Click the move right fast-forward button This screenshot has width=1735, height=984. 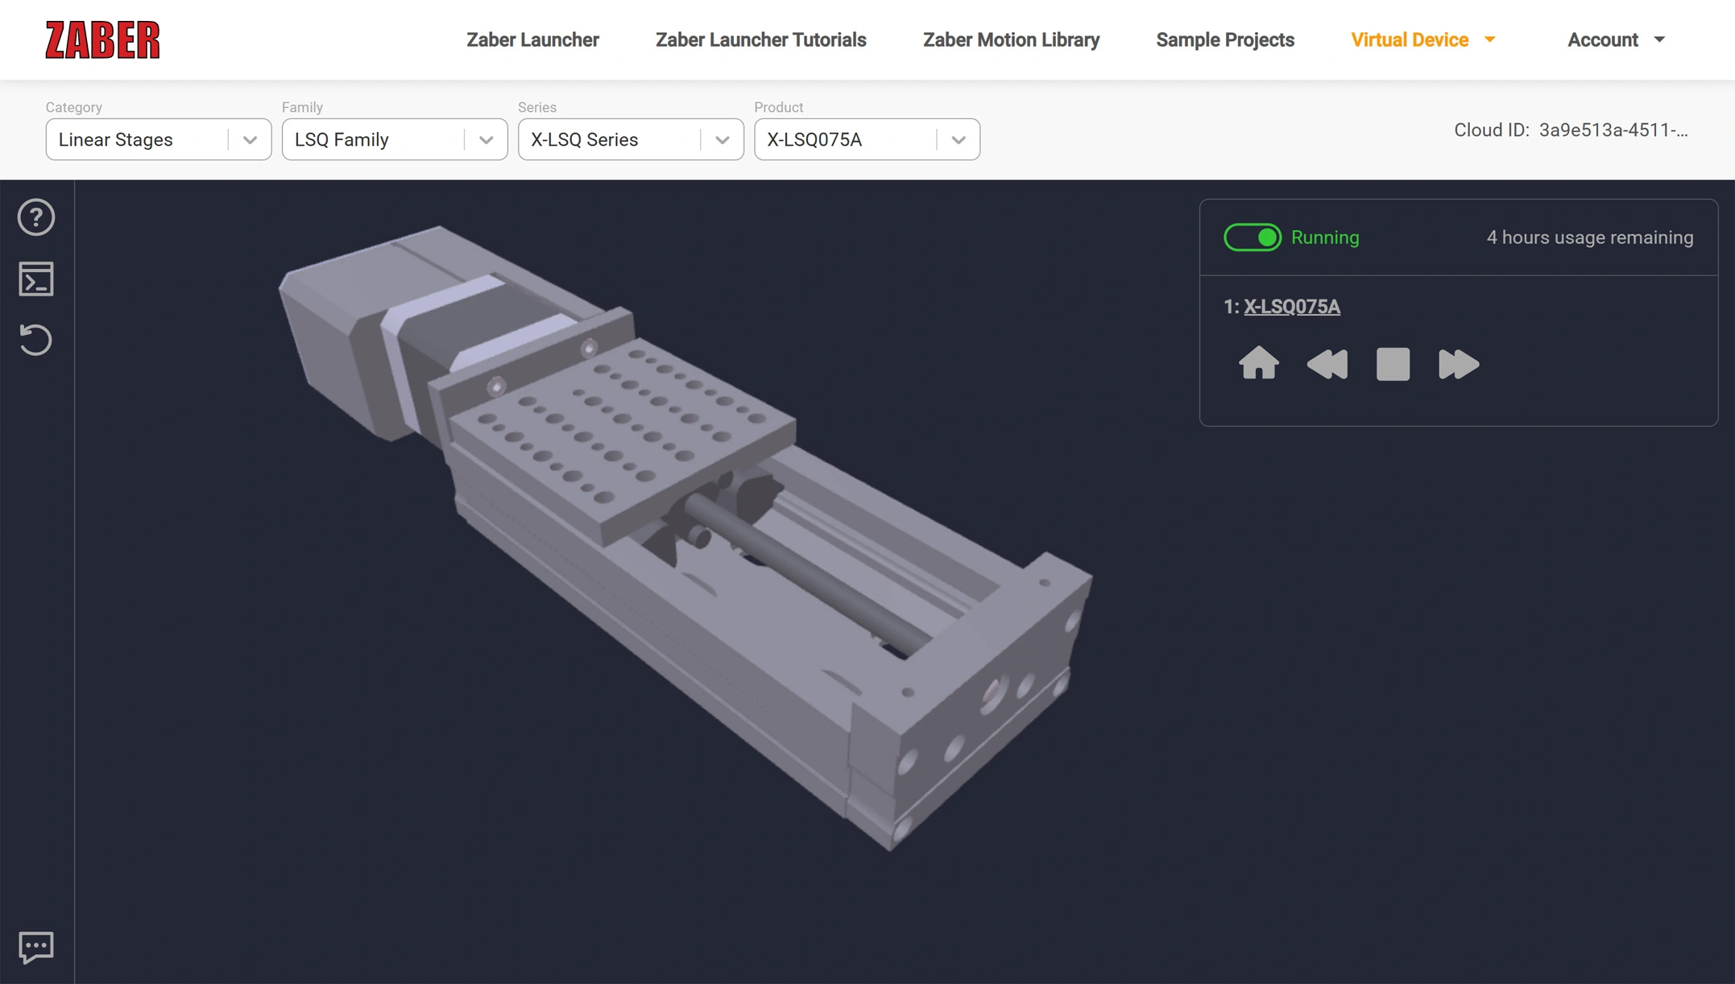tap(1458, 364)
